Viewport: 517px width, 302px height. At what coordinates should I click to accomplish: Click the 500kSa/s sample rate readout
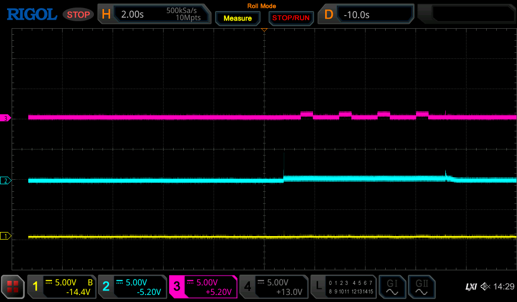coord(181,11)
